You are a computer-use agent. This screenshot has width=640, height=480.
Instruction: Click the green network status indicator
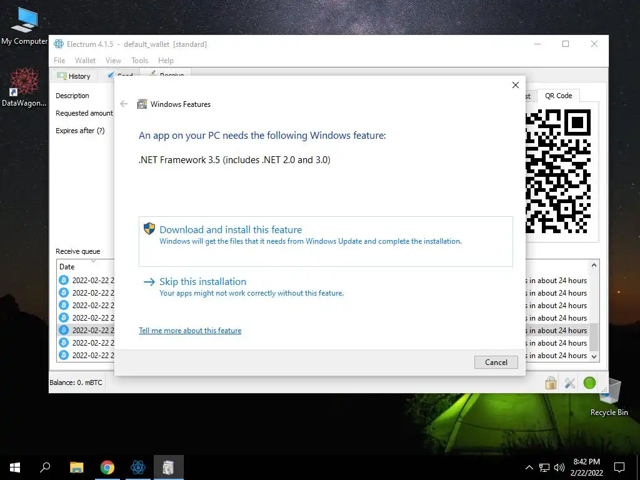coord(589,383)
